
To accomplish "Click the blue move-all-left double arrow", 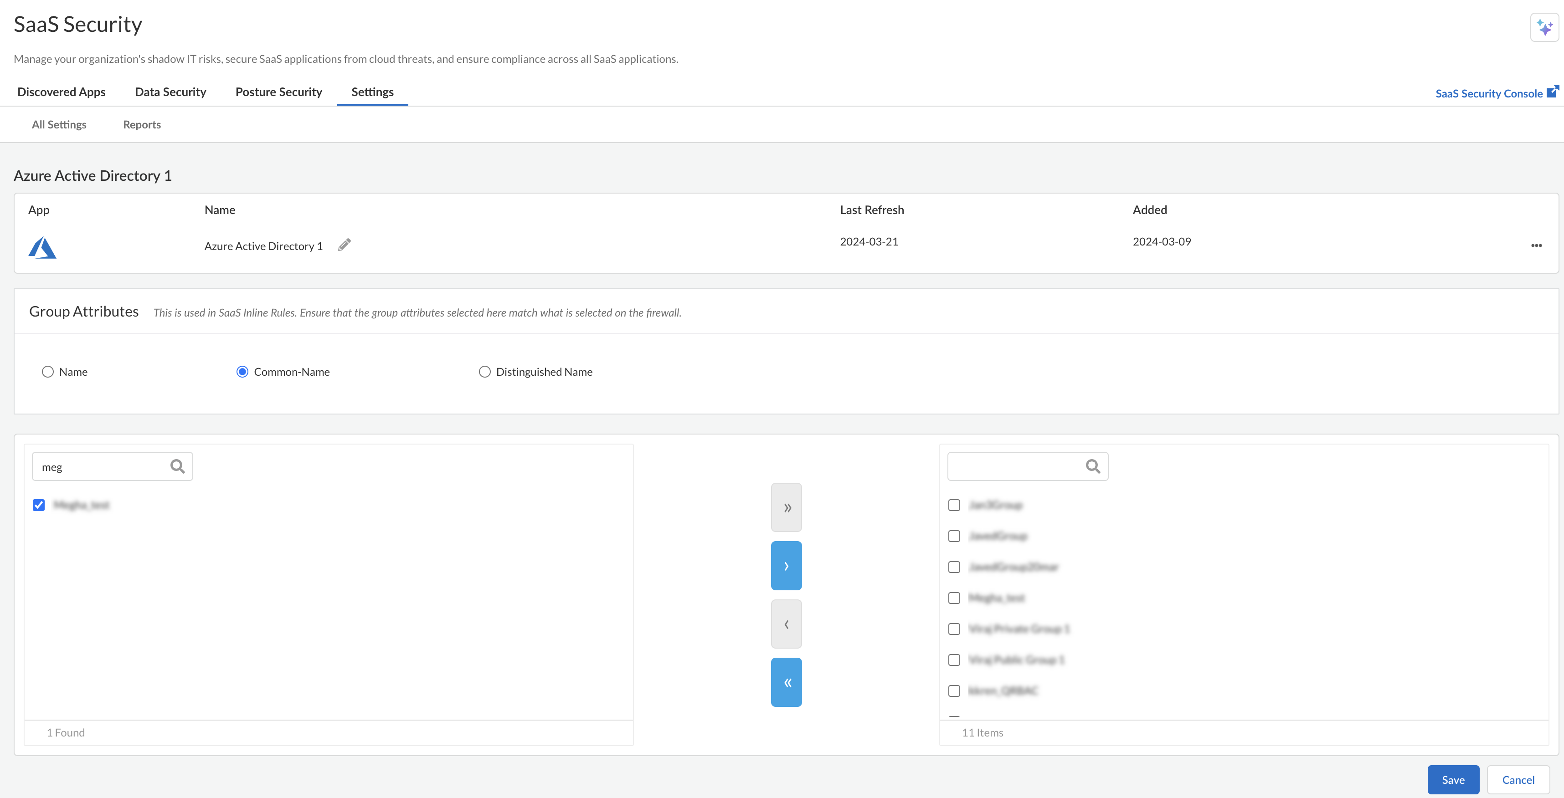I will [786, 681].
